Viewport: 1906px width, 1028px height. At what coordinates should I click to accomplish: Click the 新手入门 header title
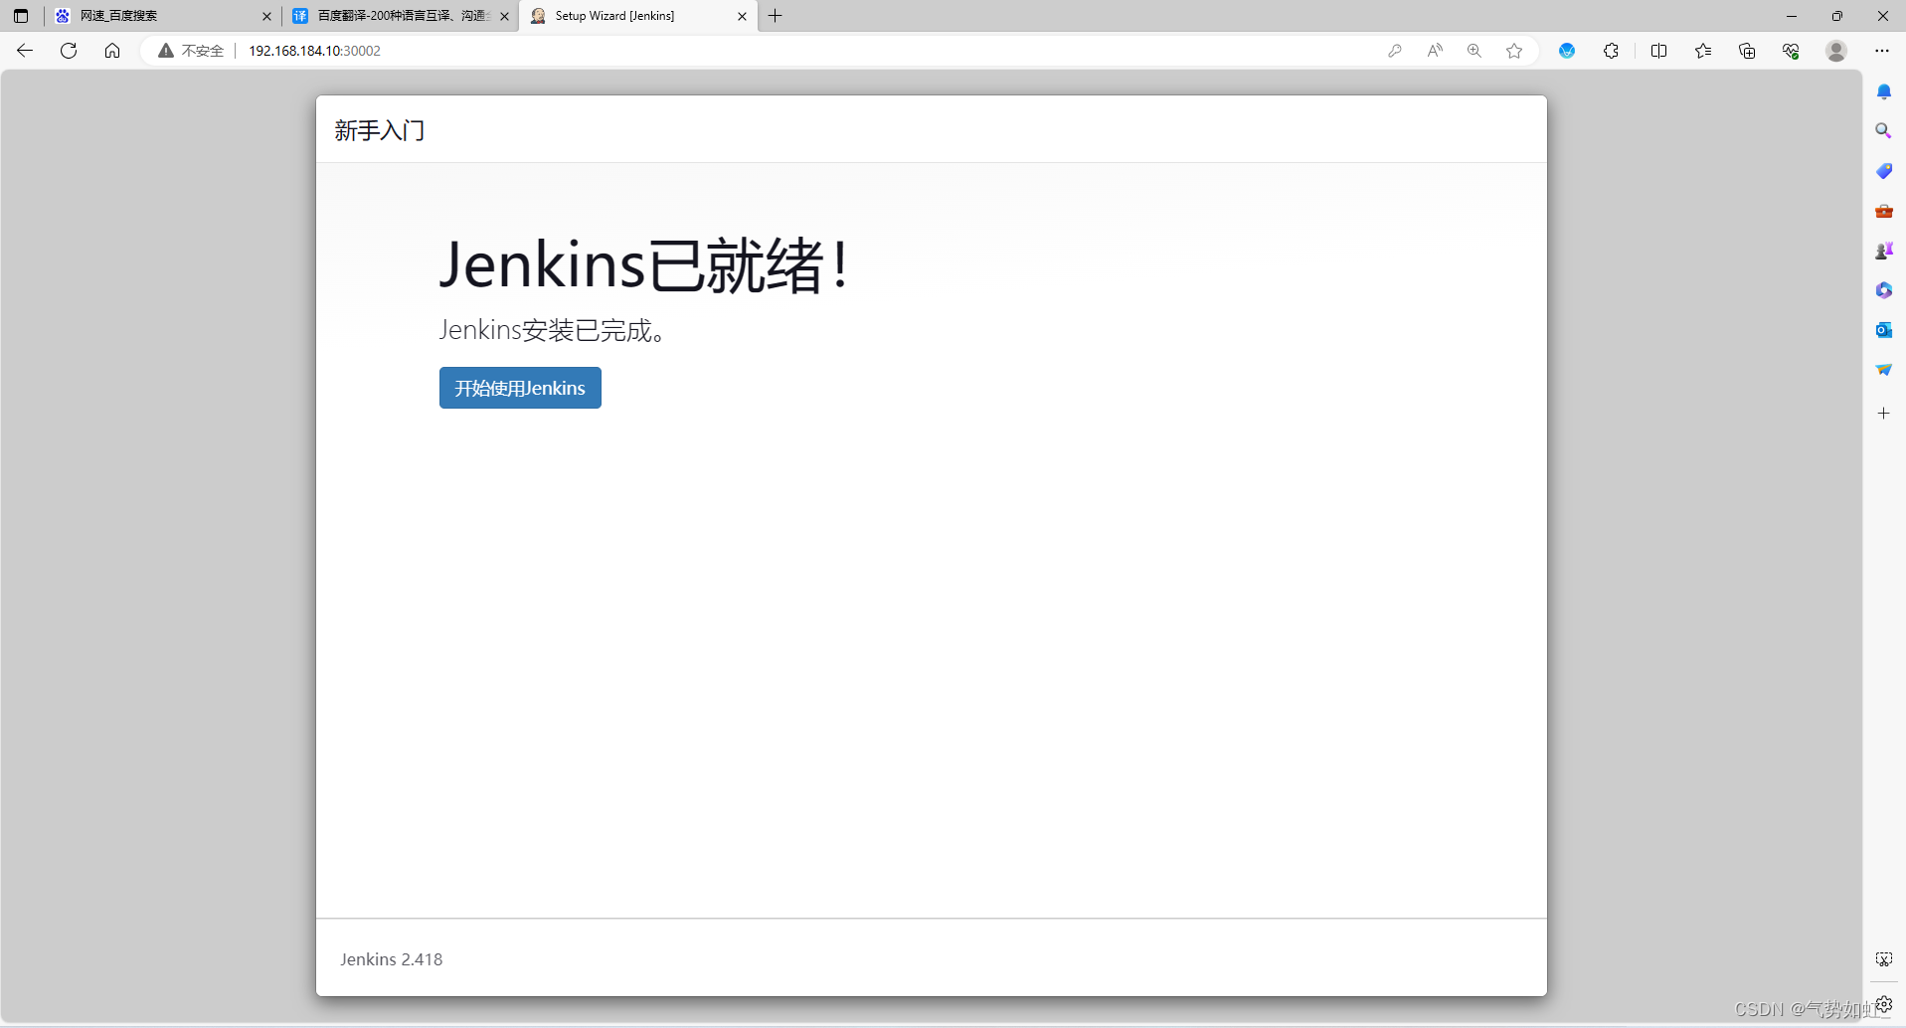point(380,130)
